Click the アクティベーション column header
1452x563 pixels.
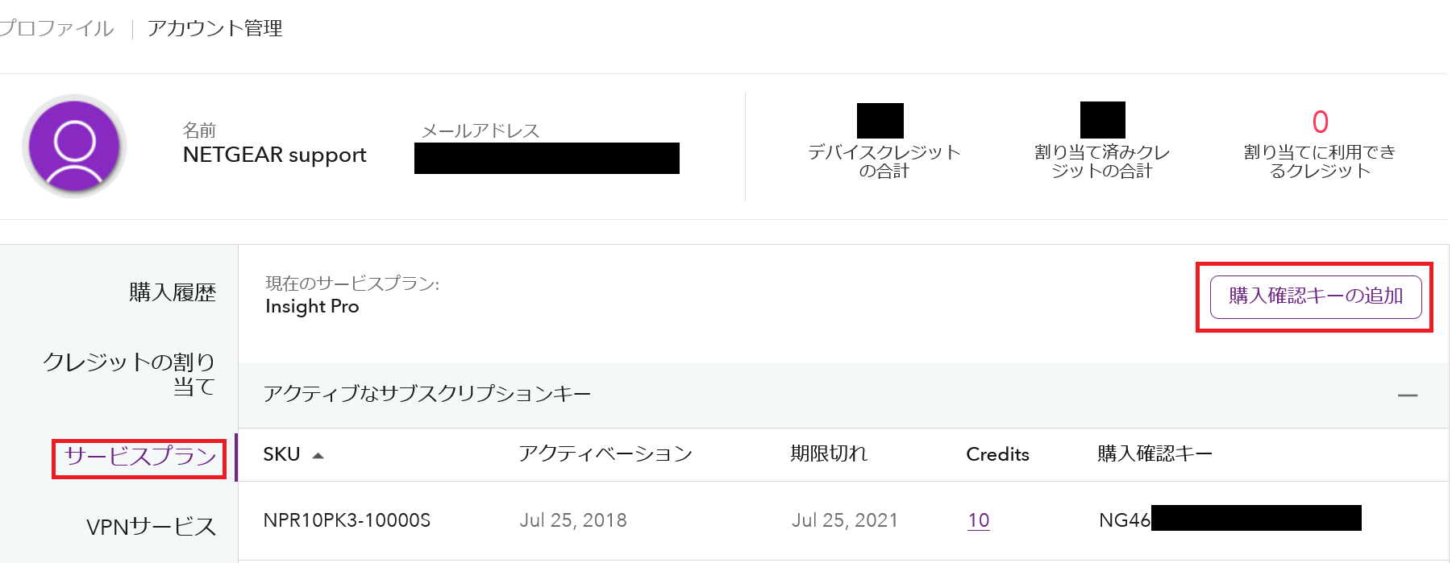point(605,454)
